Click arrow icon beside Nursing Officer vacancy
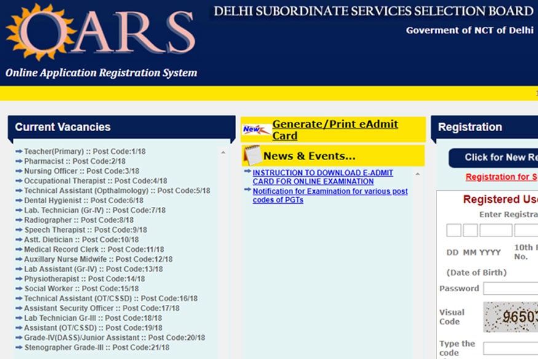Screen dimensions: 538x359 point(19,171)
